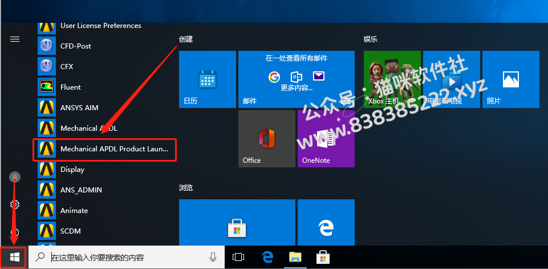
Task: Click the search box microphone icon
Action: (213, 258)
